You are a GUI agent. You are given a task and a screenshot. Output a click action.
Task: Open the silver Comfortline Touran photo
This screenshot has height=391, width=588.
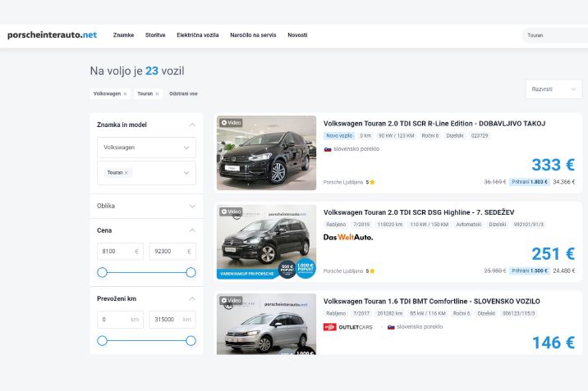266,324
